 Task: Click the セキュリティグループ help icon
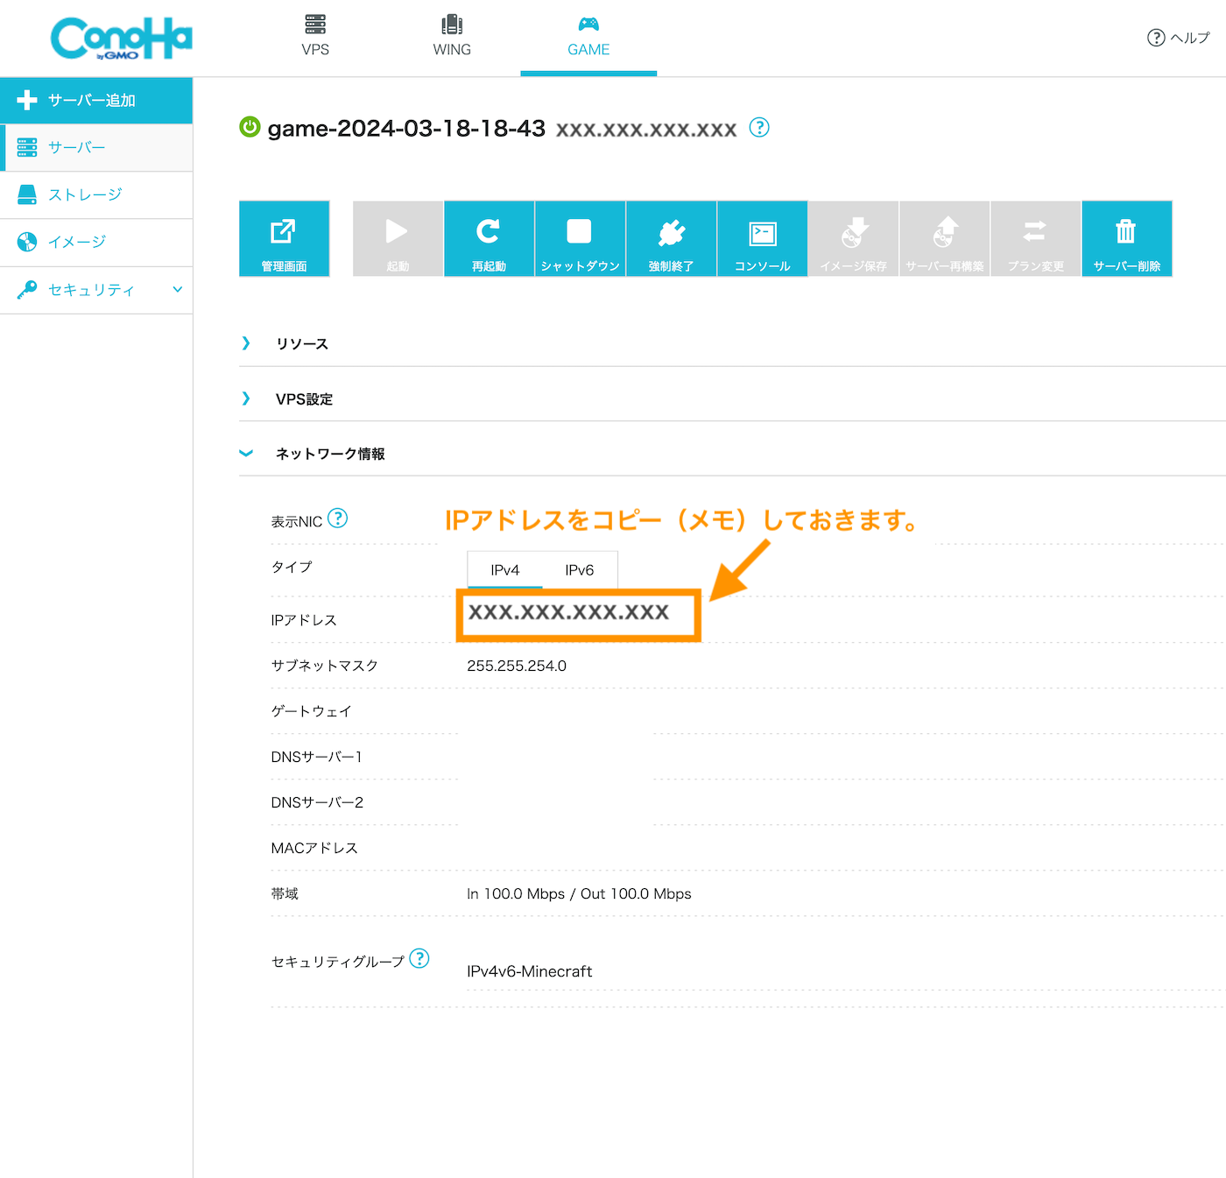coord(419,959)
